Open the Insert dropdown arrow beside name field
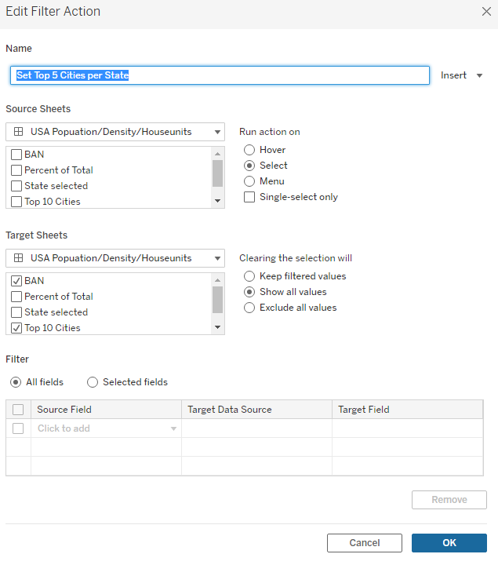The height and width of the screenshot is (565, 498). coord(479,75)
